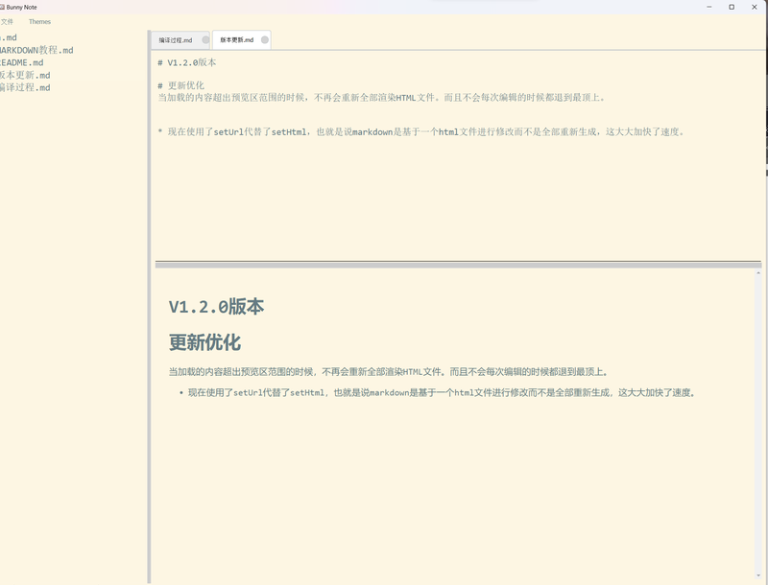Close the Bunny Note window

[x=755, y=7]
